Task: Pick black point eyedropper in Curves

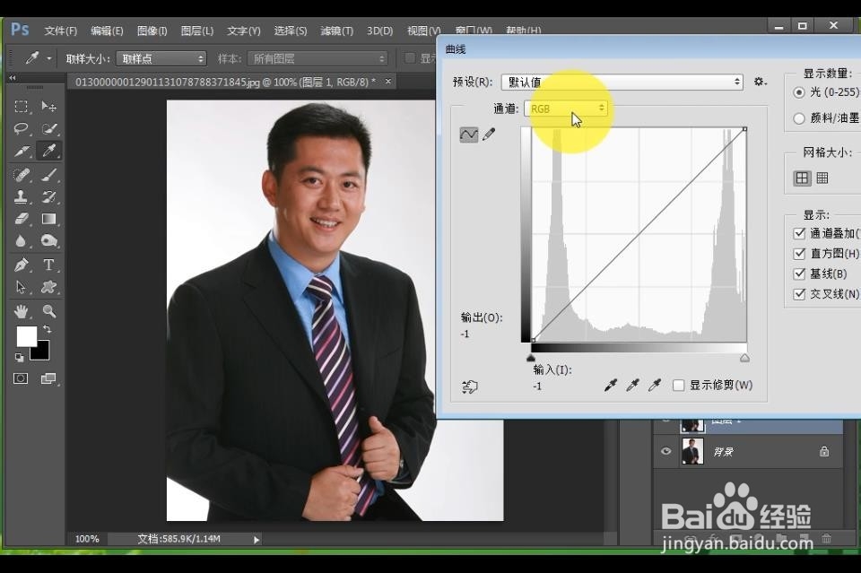Action: coord(610,386)
